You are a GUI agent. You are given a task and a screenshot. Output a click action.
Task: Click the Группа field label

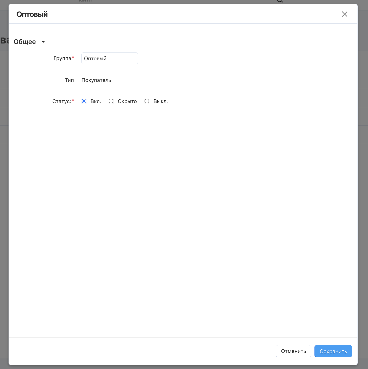(62, 58)
